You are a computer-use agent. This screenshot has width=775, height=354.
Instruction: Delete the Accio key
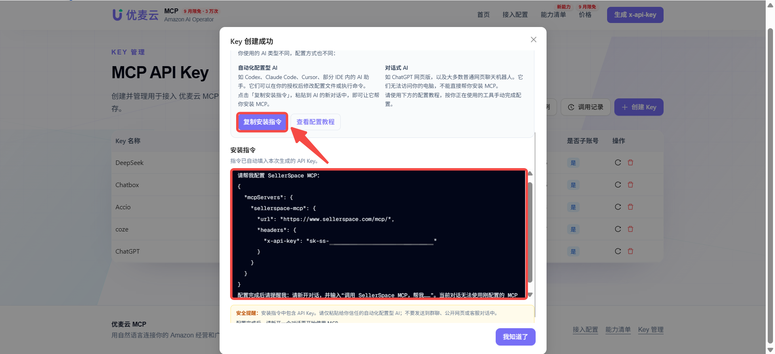[630, 207]
